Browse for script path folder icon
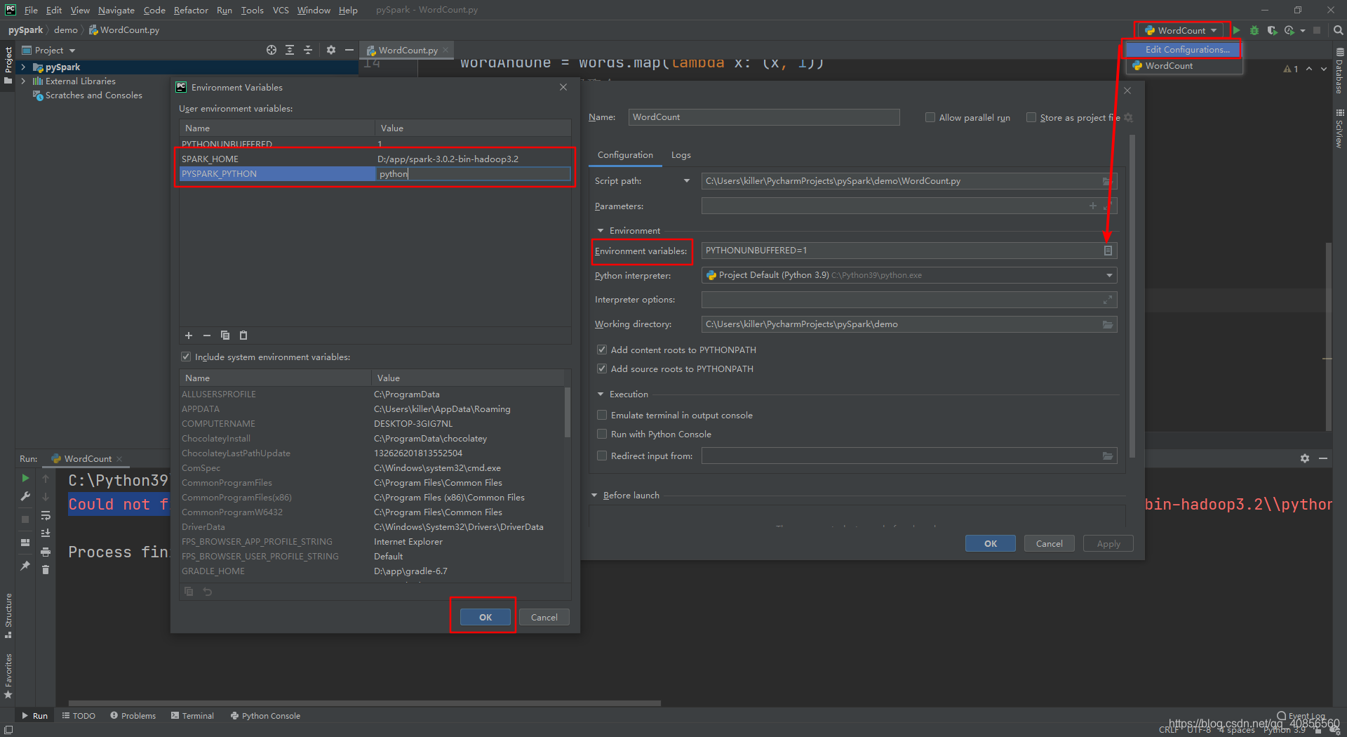 click(1107, 181)
